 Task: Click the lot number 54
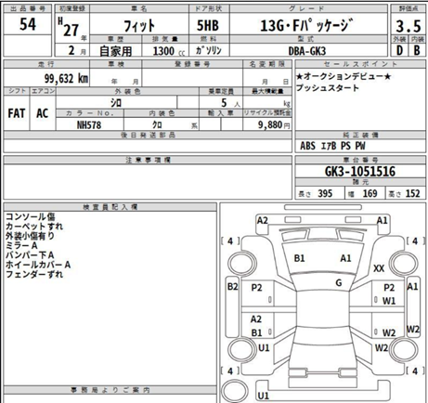click(x=28, y=24)
